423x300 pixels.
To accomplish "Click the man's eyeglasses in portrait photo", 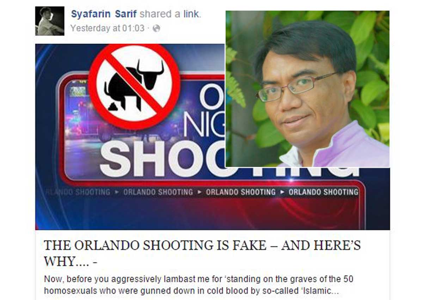I will (x=295, y=87).
